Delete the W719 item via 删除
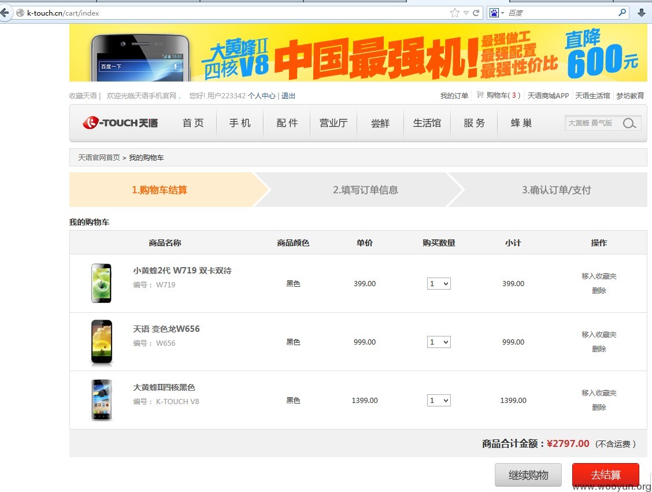 coord(599,290)
